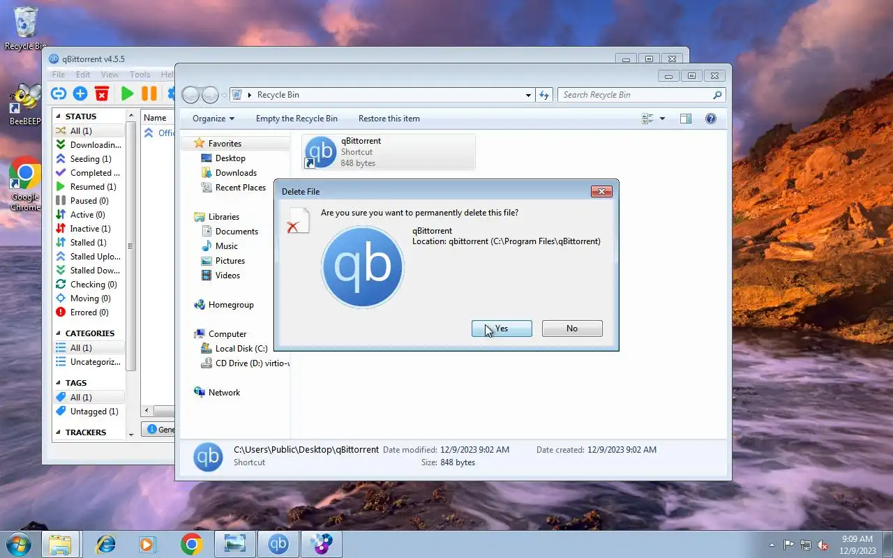The height and width of the screenshot is (558, 893).
Task: Confirm deletion with the Yes button
Action: [502, 329]
